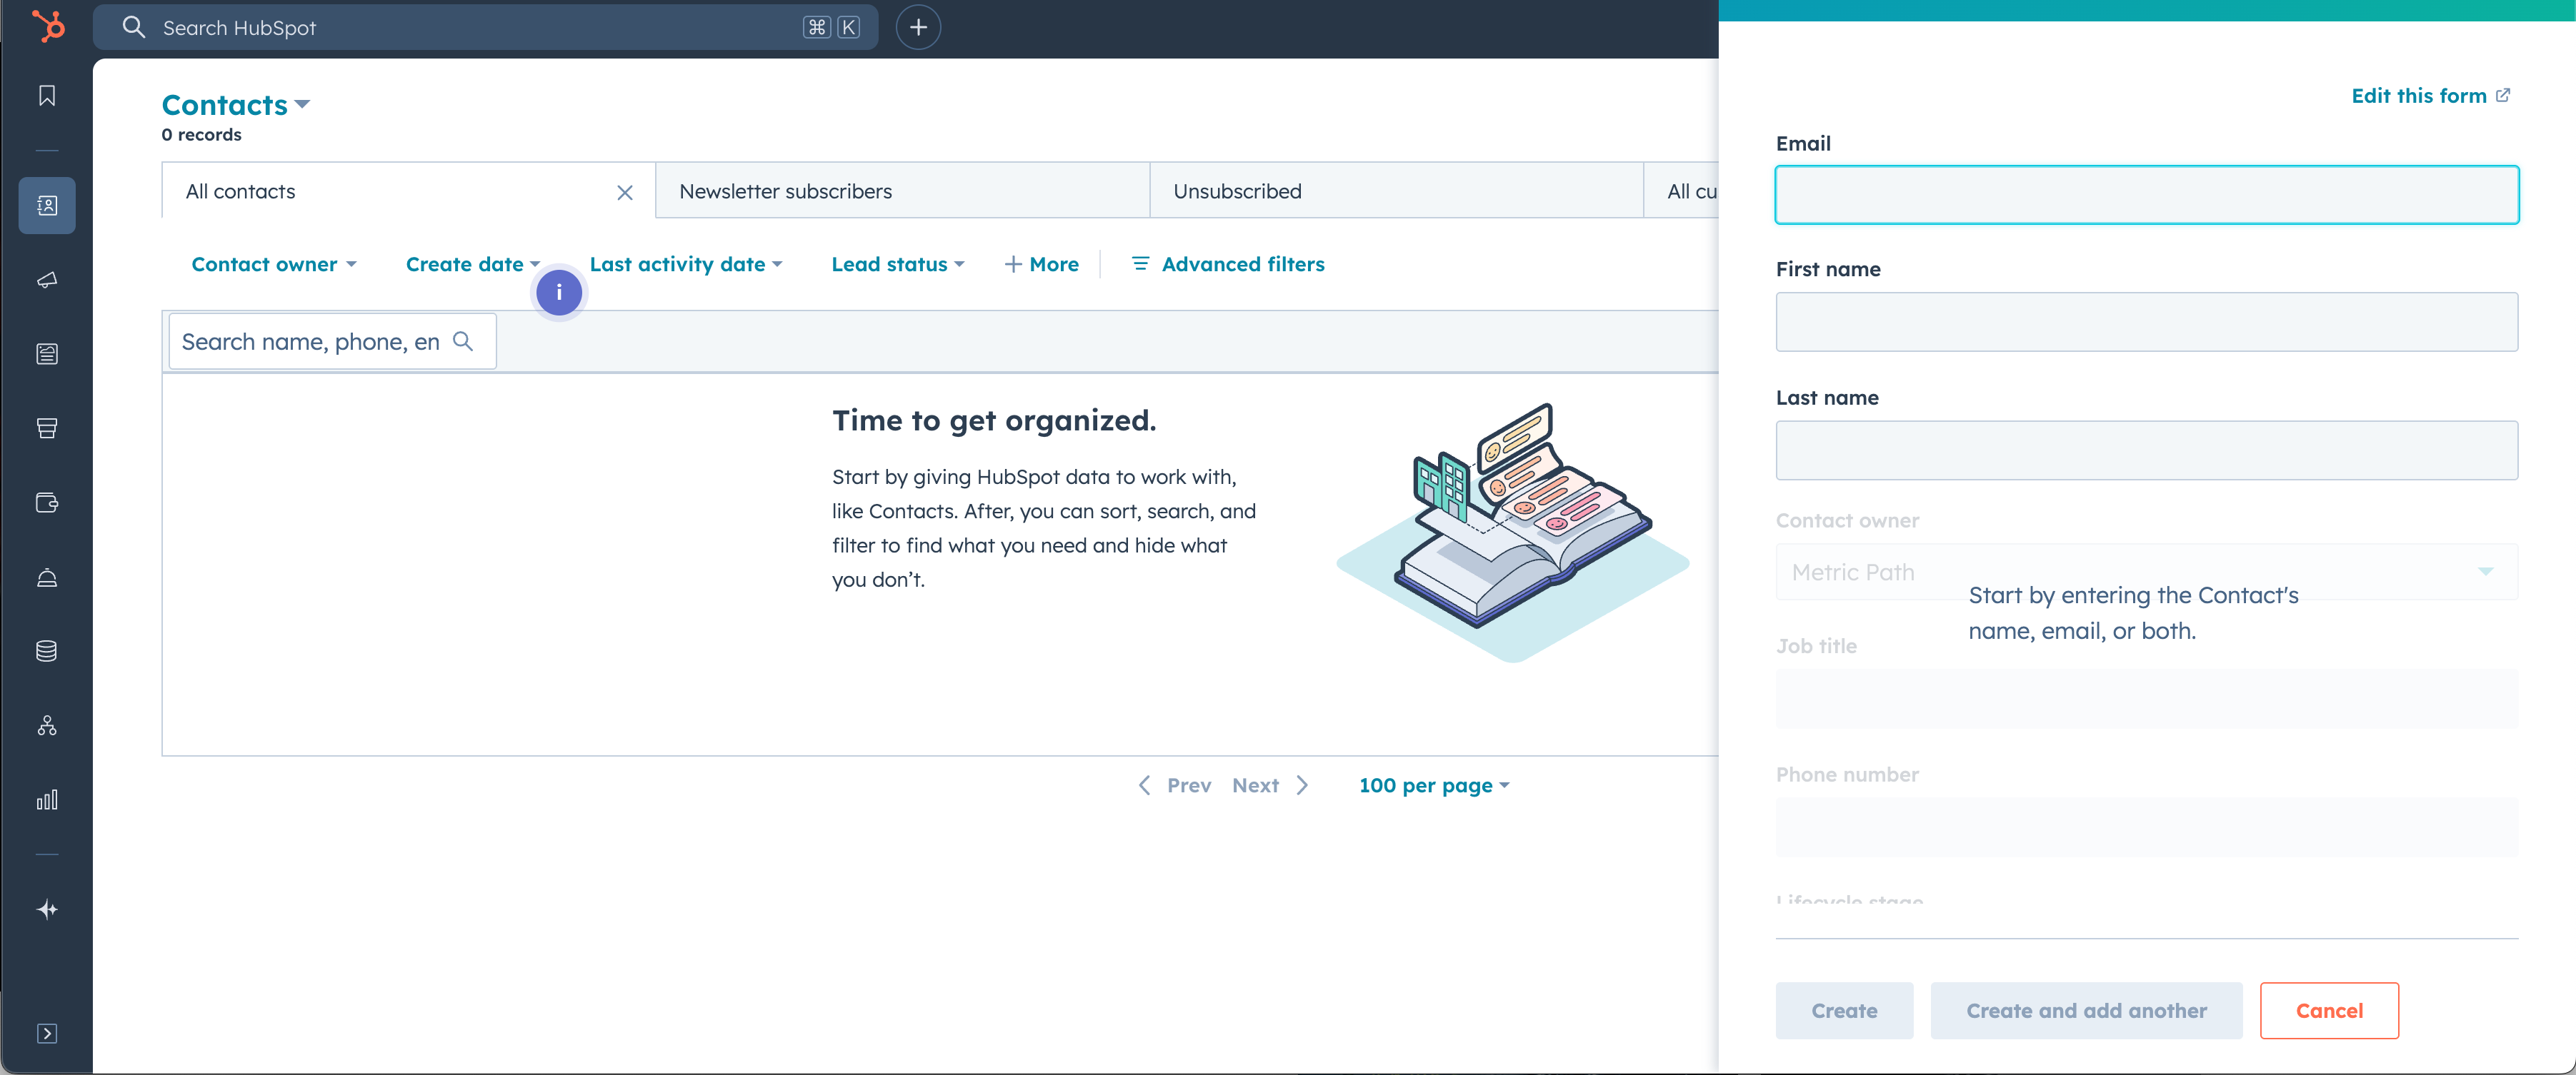Click the Email input field

click(2146, 194)
